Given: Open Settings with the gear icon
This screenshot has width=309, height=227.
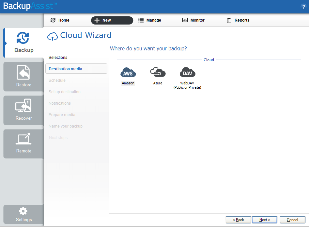Looking at the screenshot, I should pyautogui.click(x=23, y=214).
